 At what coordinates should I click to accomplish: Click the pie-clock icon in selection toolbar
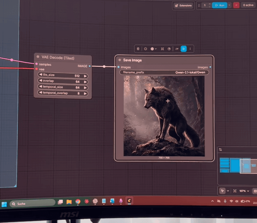click(x=169, y=49)
